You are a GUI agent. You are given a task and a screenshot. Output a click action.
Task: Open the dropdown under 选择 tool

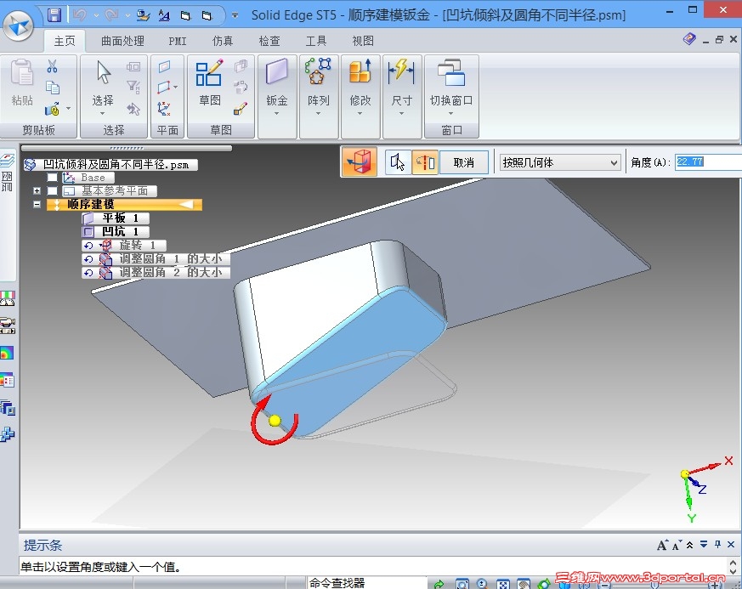(x=102, y=114)
